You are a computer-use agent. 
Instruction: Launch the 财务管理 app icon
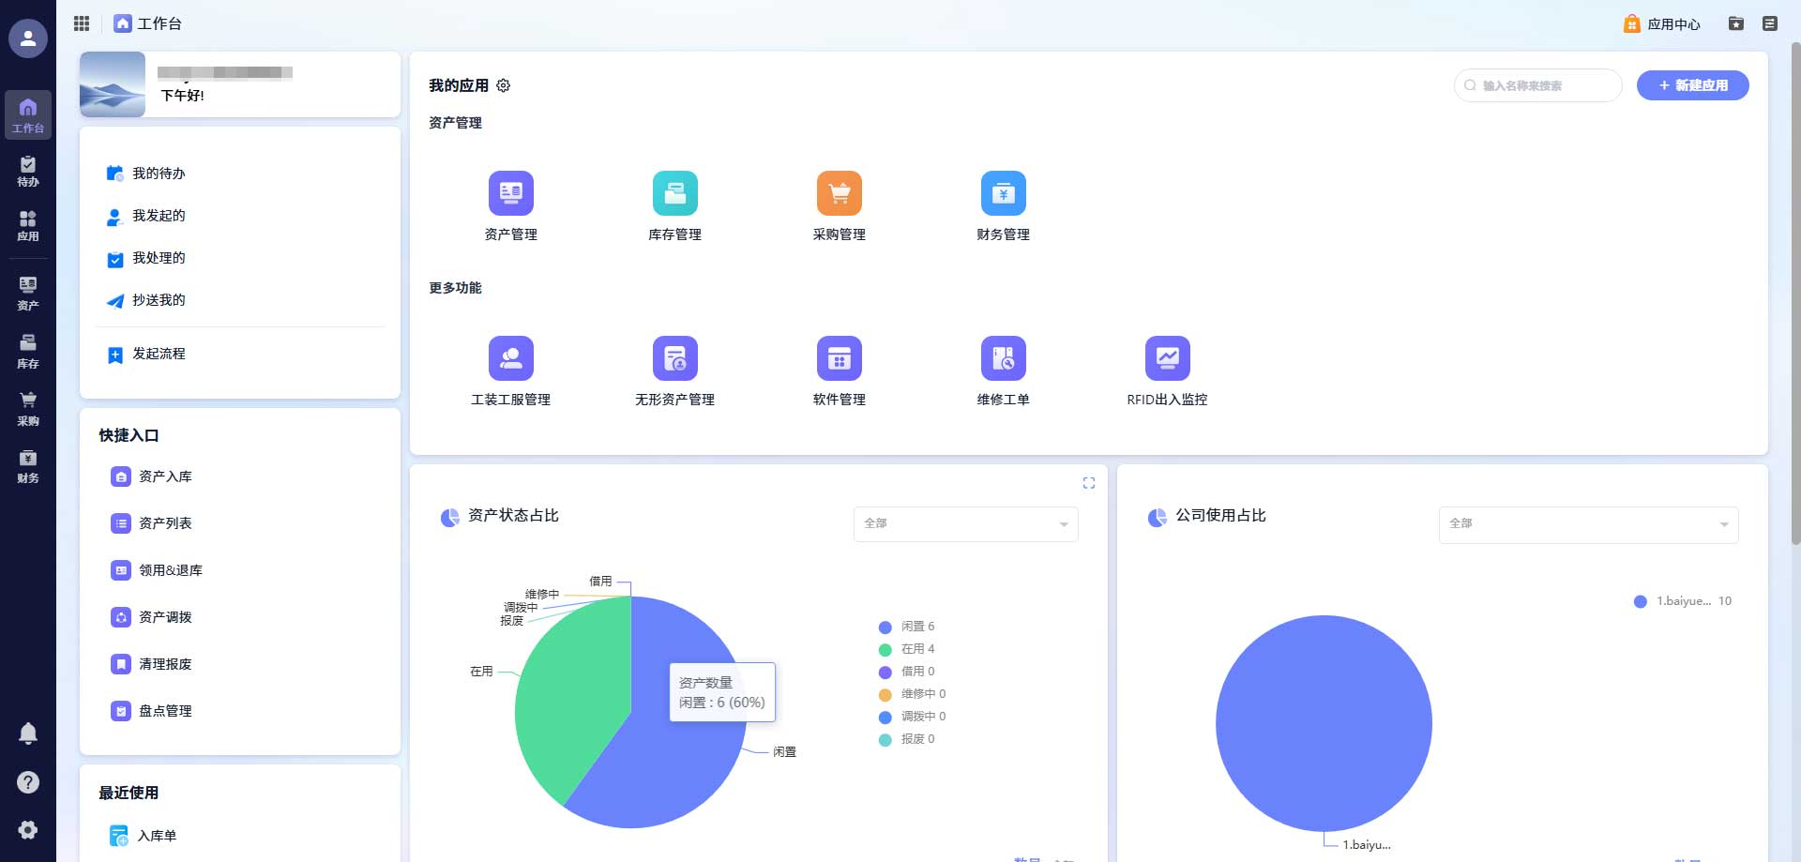coord(1004,193)
